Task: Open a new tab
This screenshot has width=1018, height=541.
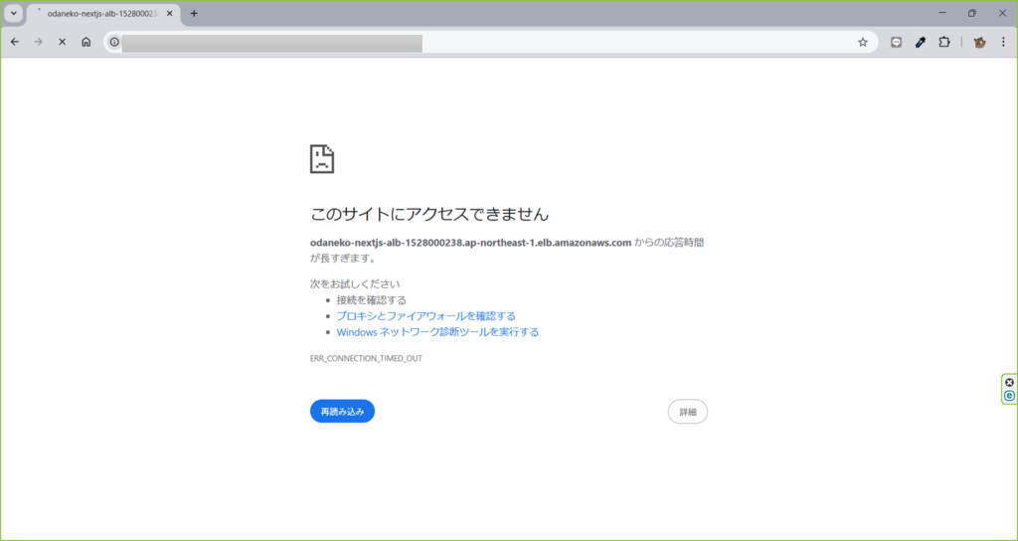Action: pyautogui.click(x=194, y=13)
